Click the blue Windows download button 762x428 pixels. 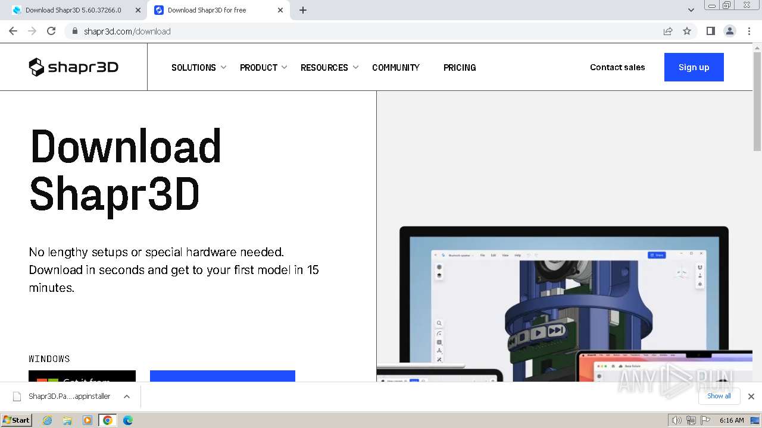(x=223, y=376)
